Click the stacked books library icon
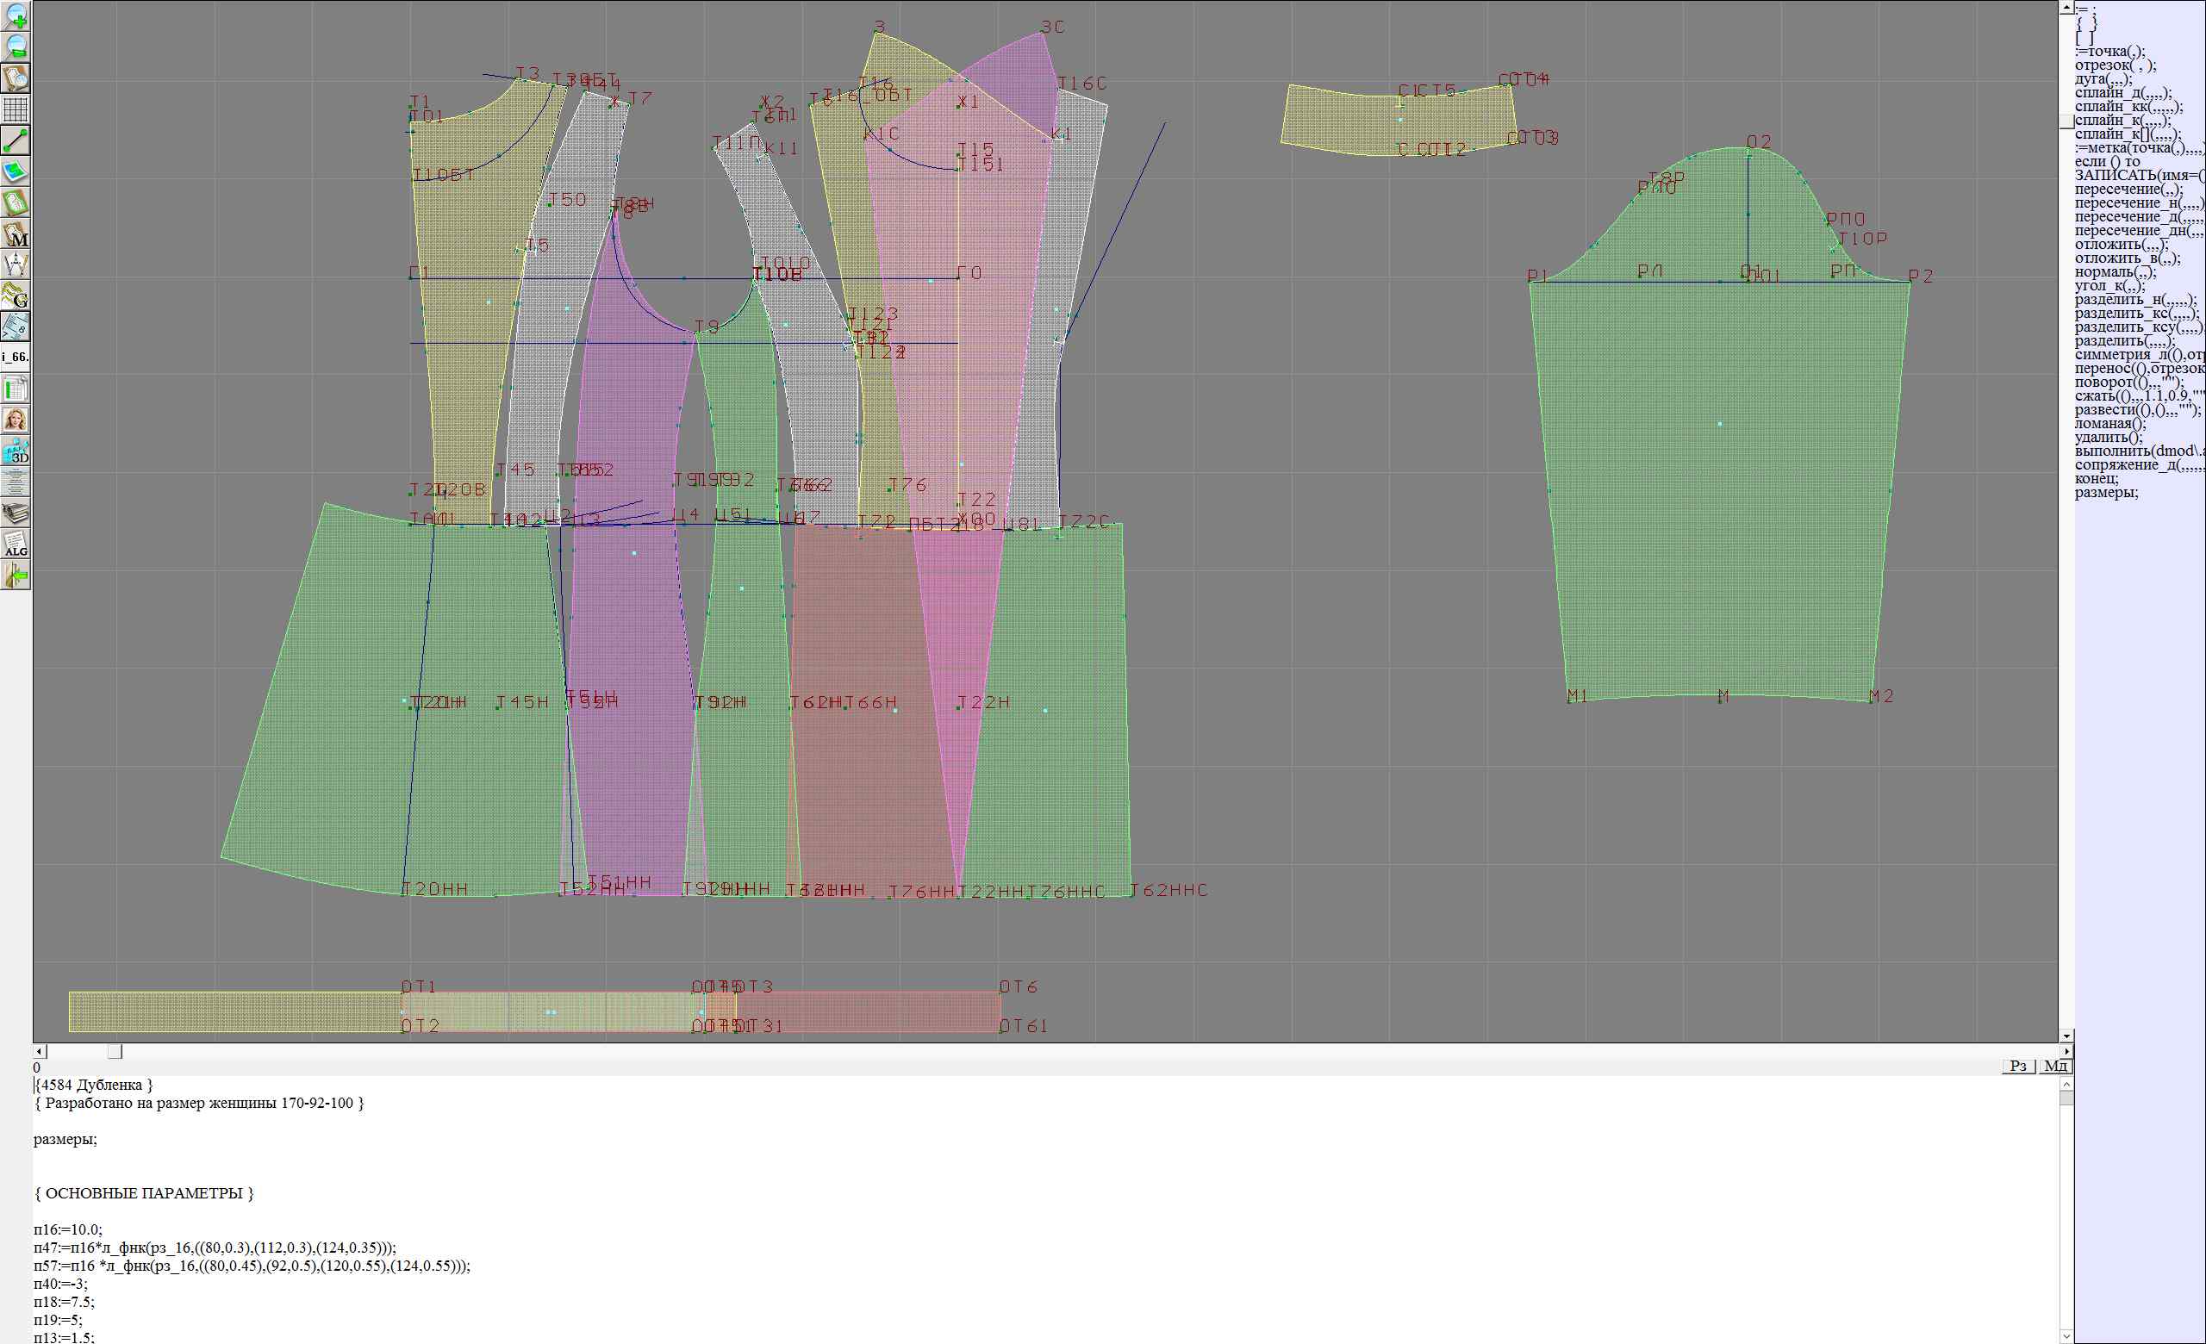Image resolution: width=2206 pixels, height=1344 pixels. click(x=16, y=513)
